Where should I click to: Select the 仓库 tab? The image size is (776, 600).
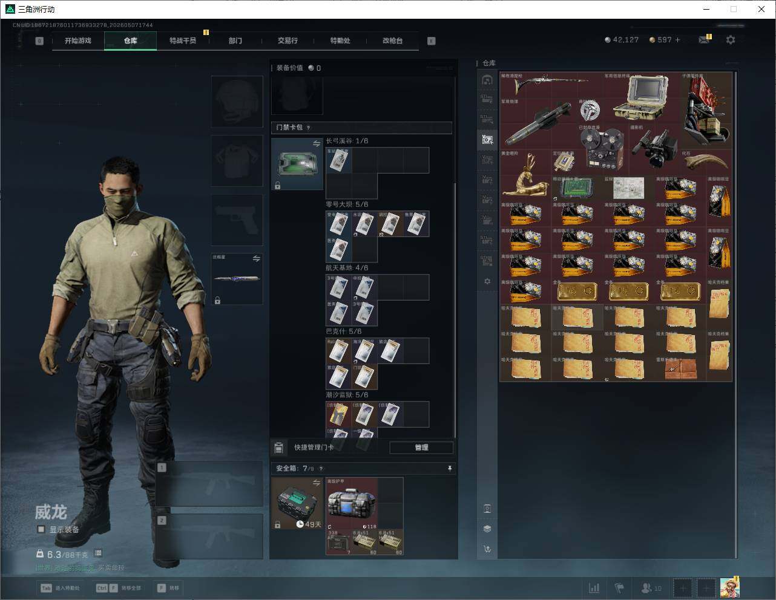tap(131, 41)
